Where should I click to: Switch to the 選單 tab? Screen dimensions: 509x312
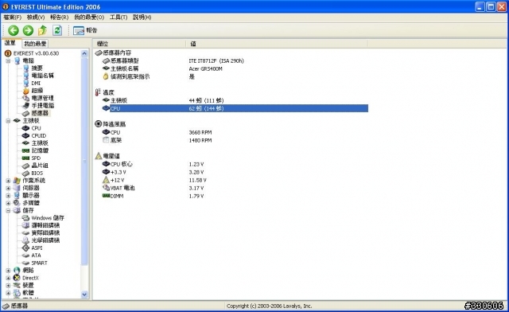coord(10,43)
